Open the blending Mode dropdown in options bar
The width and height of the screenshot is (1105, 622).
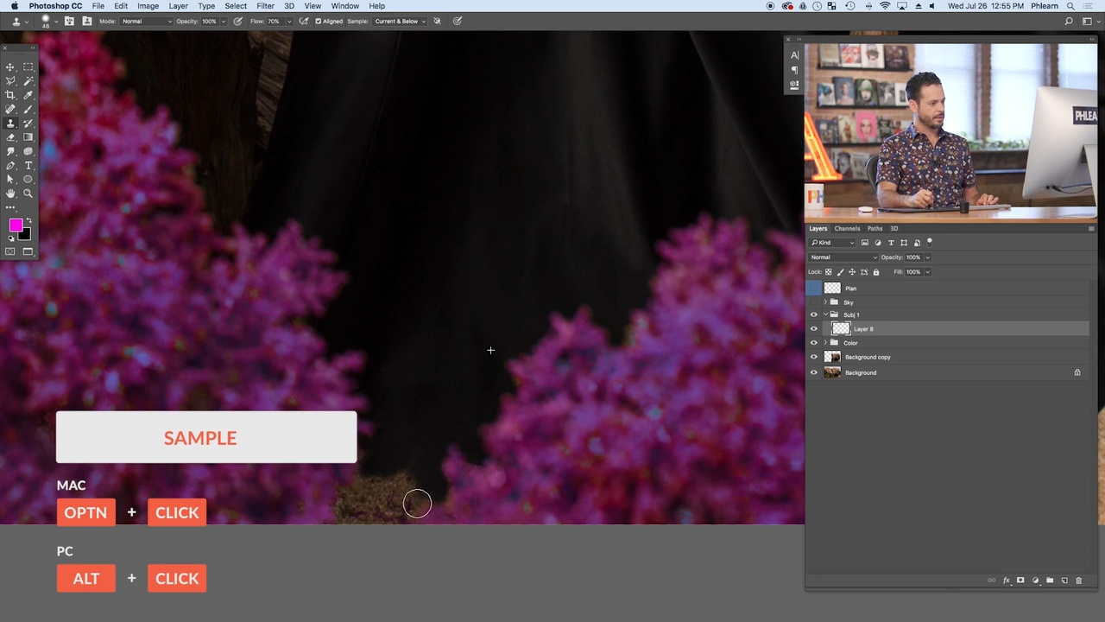(x=146, y=21)
